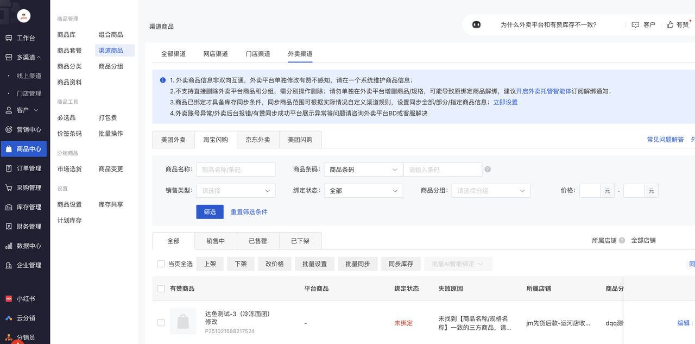Click the 采购管理 shopping cart icon
Viewport: 695px width, 344px height.
[x=9, y=188]
